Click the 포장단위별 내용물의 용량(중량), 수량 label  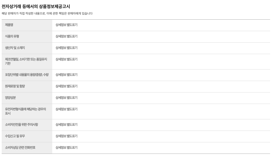(x=27, y=75)
